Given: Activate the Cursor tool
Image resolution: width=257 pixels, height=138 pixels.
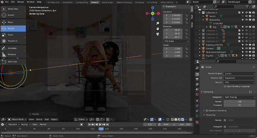Looking at the screenshot, I should click(13, 15).
